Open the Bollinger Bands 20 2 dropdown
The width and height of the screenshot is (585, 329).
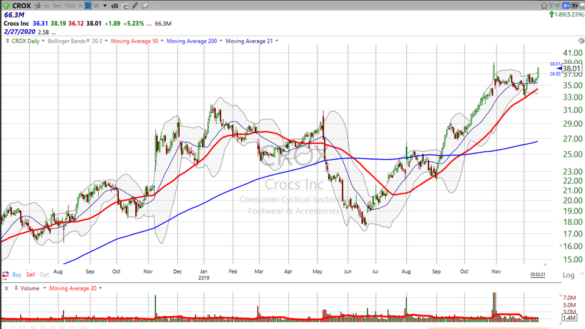(x=106, y=41)
